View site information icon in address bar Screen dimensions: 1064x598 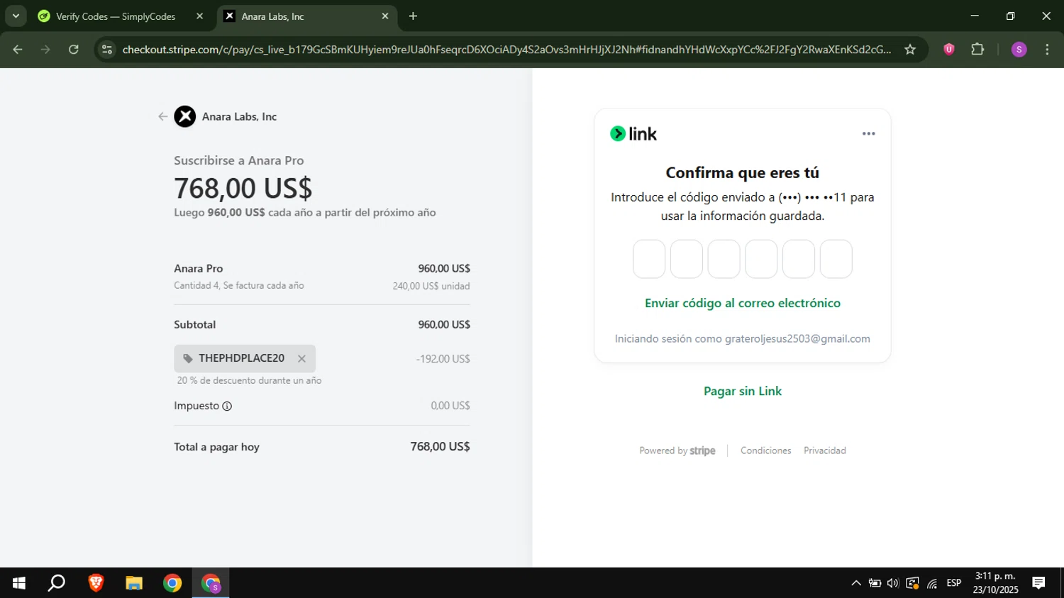107,50
